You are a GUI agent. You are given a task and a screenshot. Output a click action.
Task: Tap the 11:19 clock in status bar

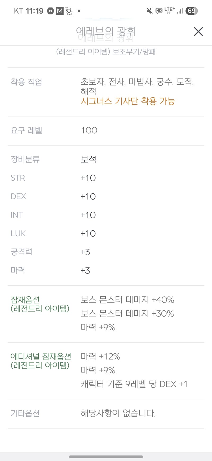point(34,11)
